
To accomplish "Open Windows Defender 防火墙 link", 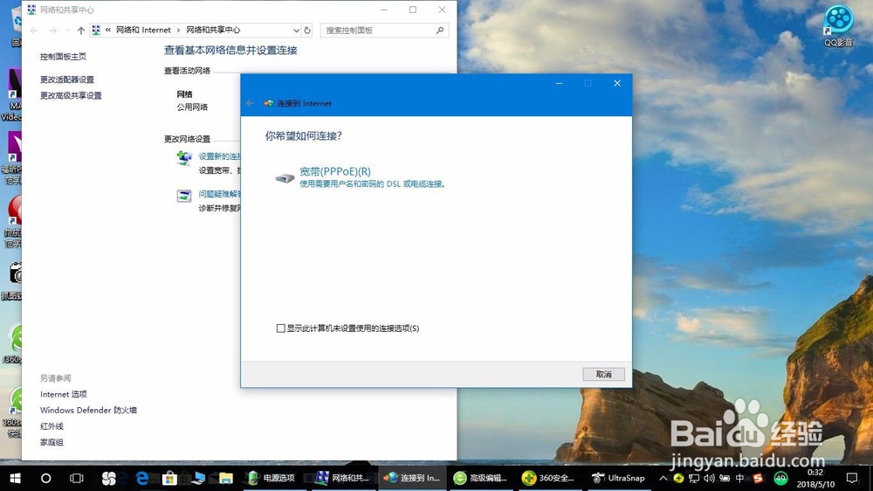I will pyautogui.click(x=88, y=411).
